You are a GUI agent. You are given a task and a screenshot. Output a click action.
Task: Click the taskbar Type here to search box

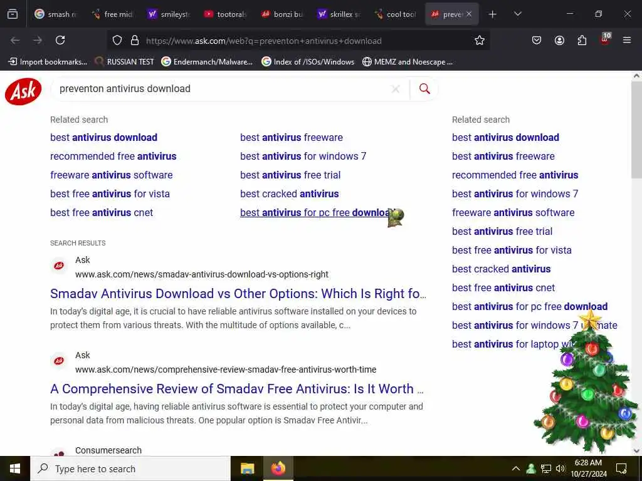tap(130, 468)
